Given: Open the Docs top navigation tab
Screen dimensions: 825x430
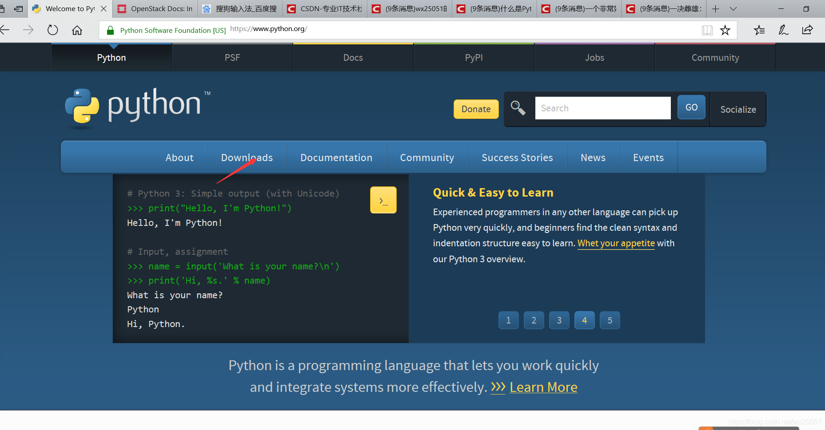Looking at the screenshot, I should click(353, 57).
